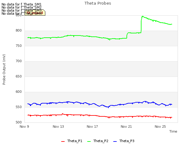The image size is (196, 147).
Task: Toggle the Theta_P1 legend entry
Action: pyautogui.click(x=72, y=141)
